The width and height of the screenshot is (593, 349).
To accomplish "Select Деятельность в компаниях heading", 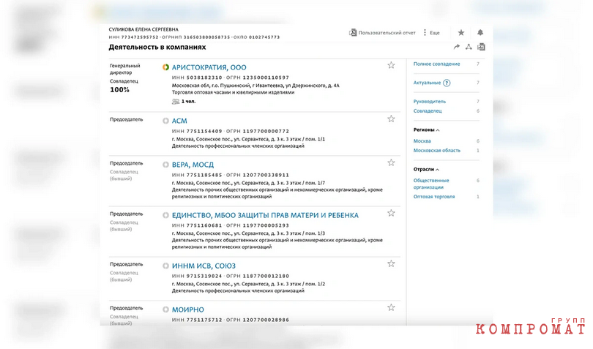I will 157,48.
